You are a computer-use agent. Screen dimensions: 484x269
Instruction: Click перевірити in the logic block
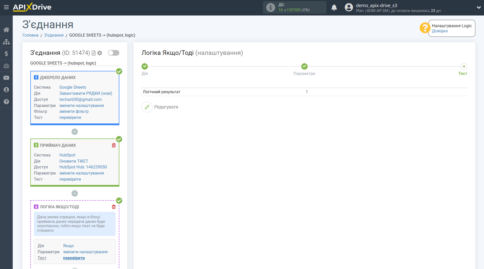click(x=74, y=258)
